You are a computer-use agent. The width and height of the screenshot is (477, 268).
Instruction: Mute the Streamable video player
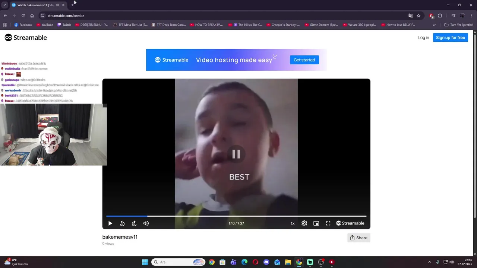pyautogui.click(x=146, y=223)
